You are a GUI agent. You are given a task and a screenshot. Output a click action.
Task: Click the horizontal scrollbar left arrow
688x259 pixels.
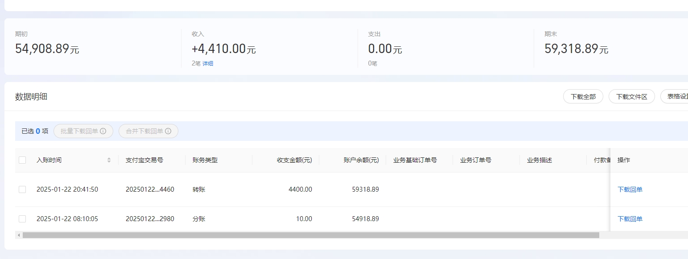pos(19,235)
